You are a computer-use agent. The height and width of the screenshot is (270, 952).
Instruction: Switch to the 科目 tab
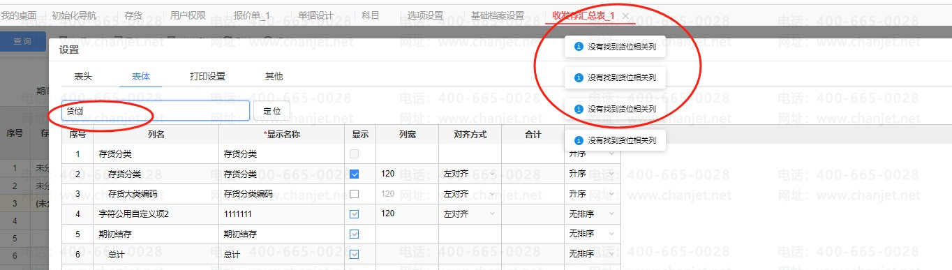coord(371,15)
